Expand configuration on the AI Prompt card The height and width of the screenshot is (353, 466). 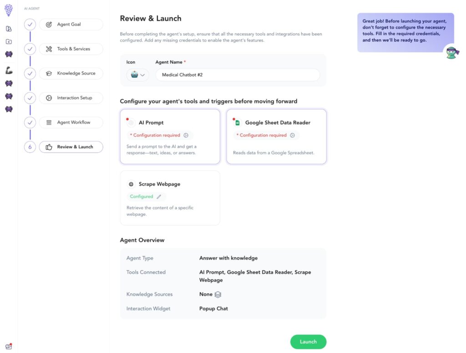[186, 135]
